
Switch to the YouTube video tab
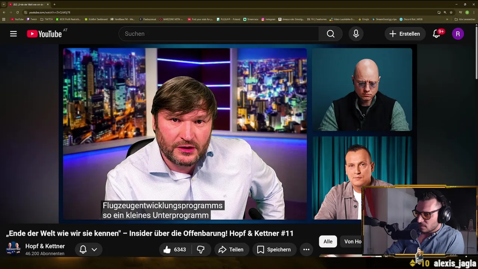coord(29,4)
